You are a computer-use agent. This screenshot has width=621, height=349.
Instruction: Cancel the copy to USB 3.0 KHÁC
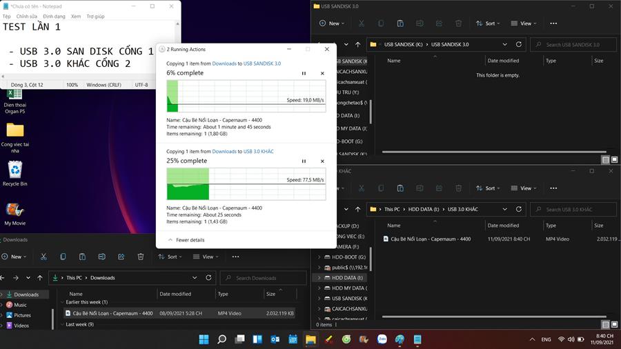tap(322, 161)
